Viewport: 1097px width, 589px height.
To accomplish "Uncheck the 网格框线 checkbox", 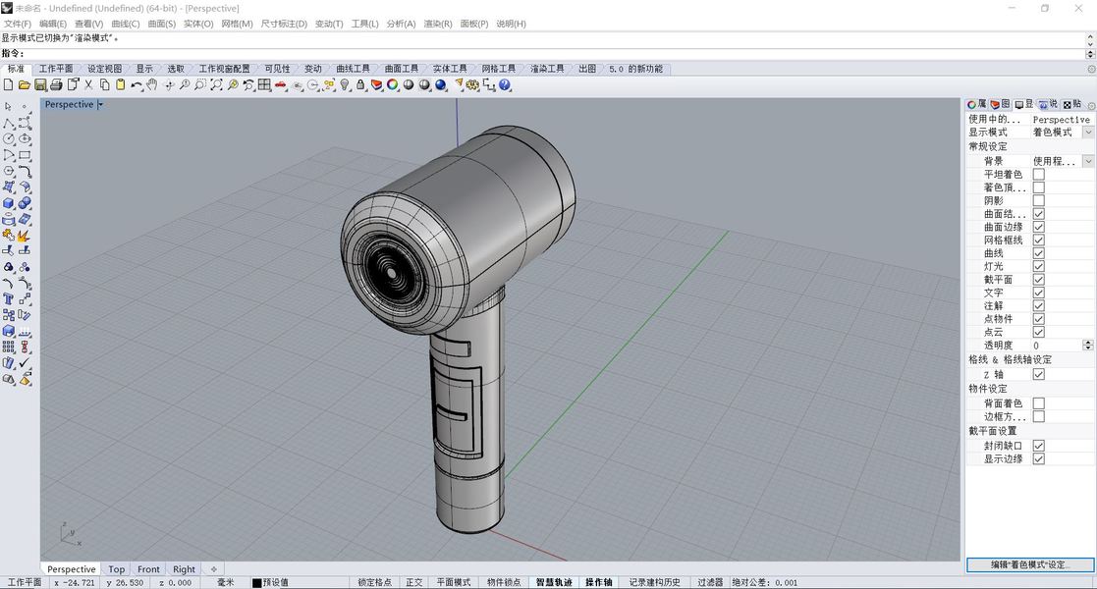I will tap(1039, 240).
